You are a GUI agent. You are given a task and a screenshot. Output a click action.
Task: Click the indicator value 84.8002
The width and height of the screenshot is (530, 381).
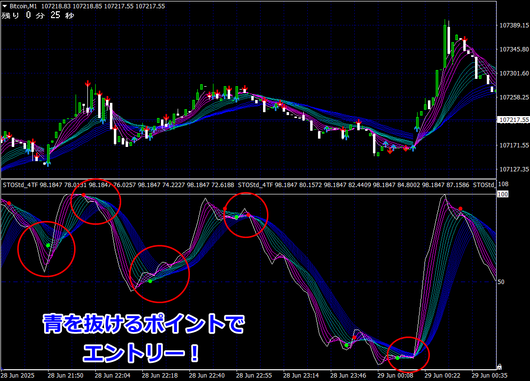coord(409,185)
